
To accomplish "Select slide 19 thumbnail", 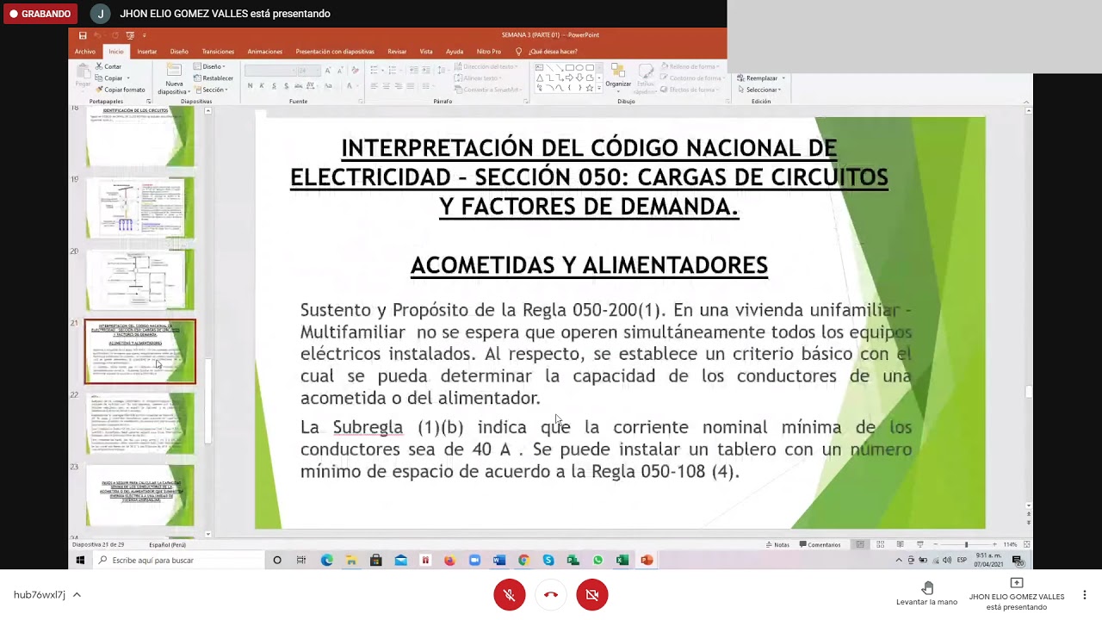I will coord(140,208).
